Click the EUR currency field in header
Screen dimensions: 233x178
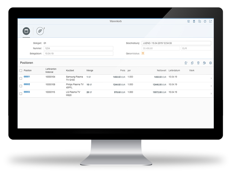tap(196, 48)
